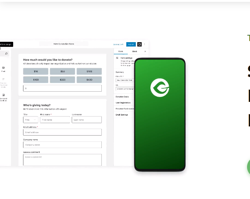Choose the $100 donation level
This screenshot has height=199, width=250.
pyautogui.click(x=89, y=71)
